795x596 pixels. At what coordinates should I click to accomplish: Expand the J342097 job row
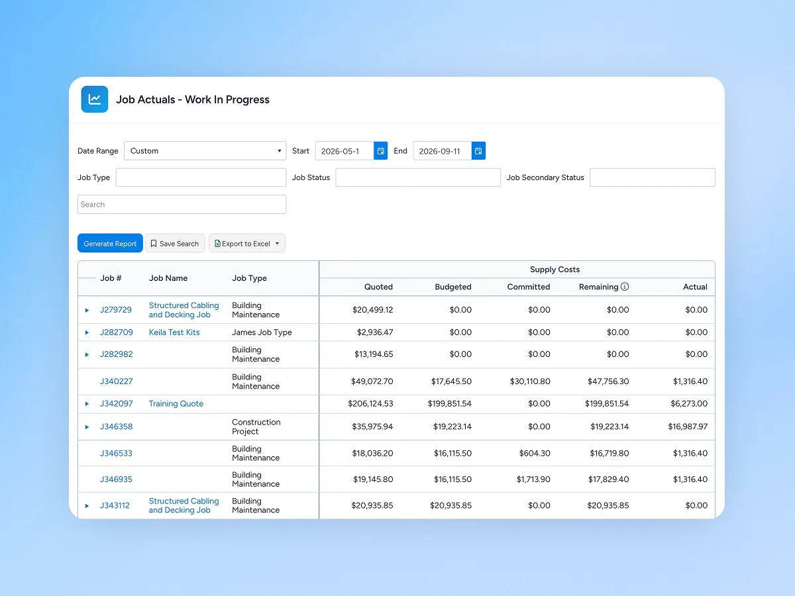[x=87, y=404]
